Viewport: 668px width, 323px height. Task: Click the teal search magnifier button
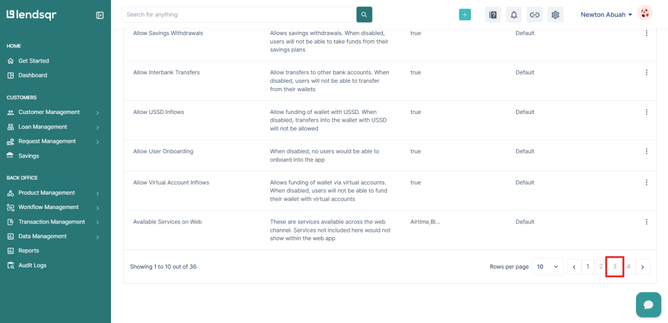[x=364, y=14]
